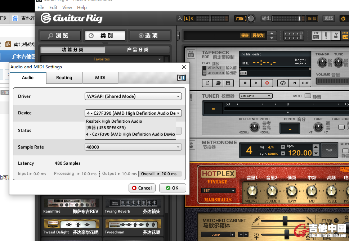The image size is (349, 241).
Task: Switch to the Routing tab
Action: point(64,78)
